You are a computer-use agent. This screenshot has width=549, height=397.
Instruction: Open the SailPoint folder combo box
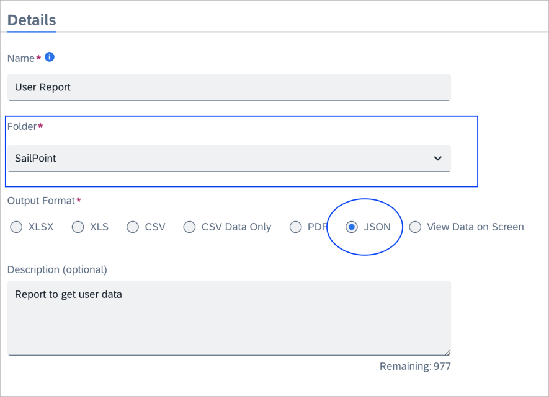pyautogui.click(x=229, y=159)
